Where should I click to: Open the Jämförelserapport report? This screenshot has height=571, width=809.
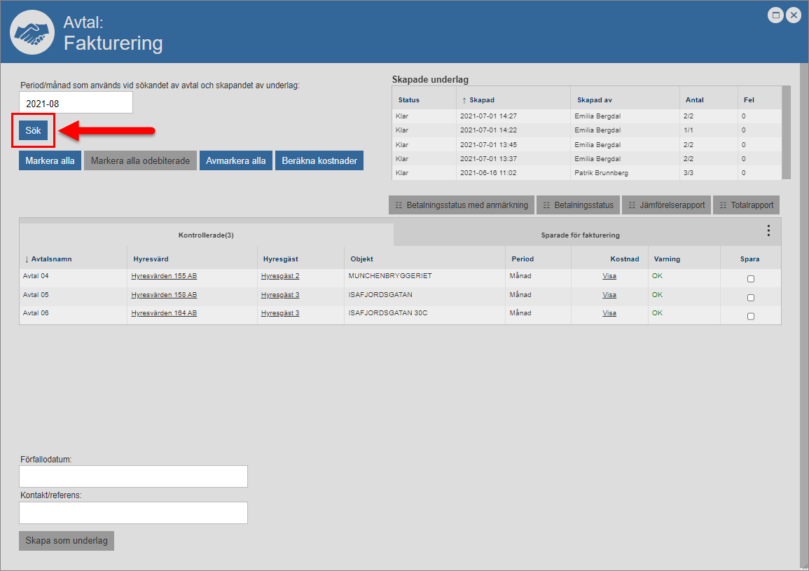[x=666, y=205]
